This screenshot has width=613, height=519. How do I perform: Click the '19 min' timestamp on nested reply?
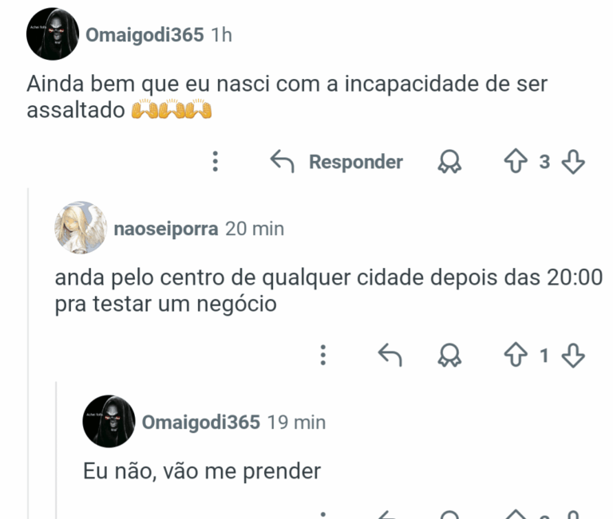tap(296, 422)
